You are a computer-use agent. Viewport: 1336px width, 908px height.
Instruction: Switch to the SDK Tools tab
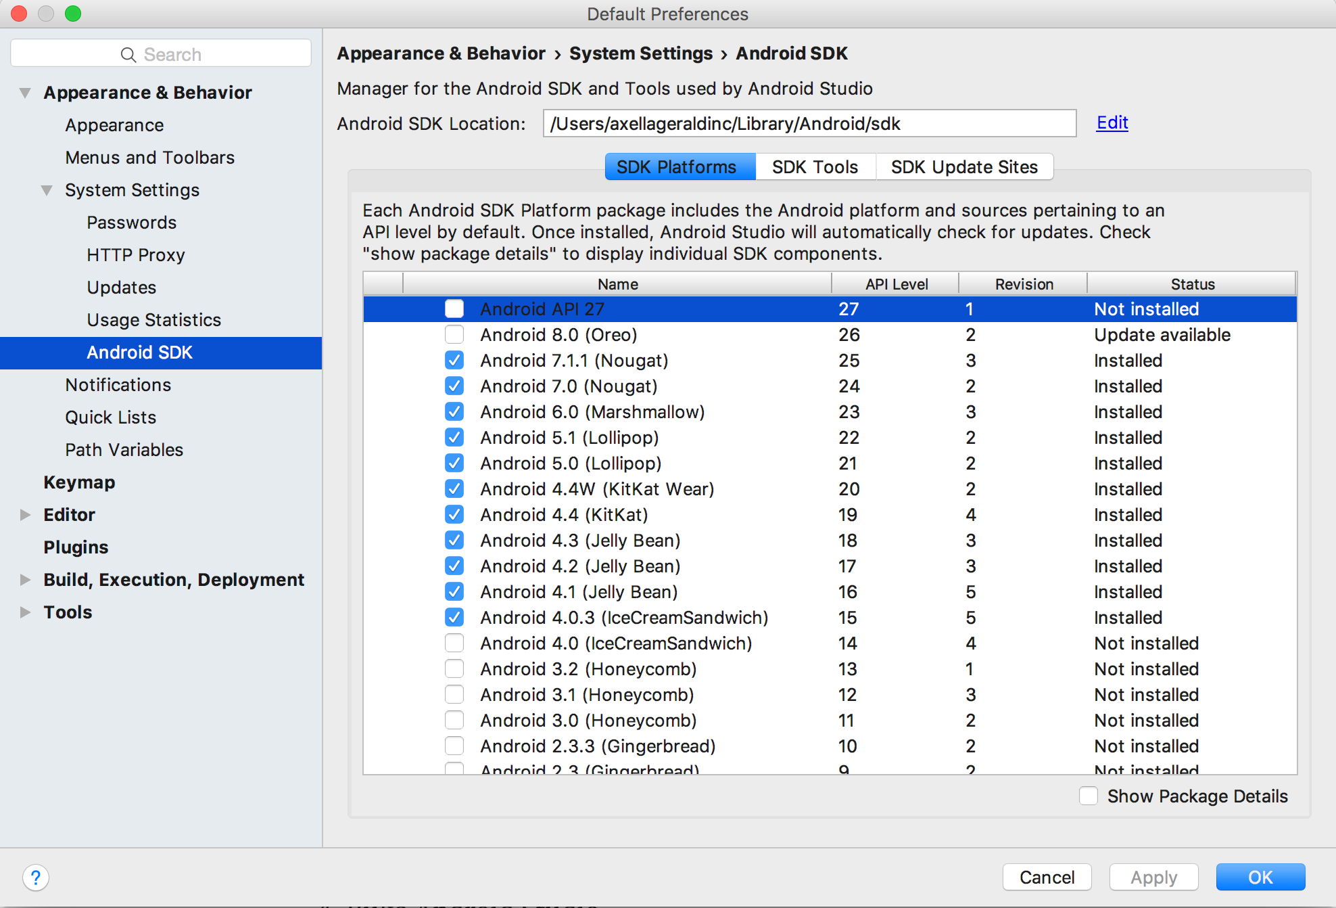(815, 167)
